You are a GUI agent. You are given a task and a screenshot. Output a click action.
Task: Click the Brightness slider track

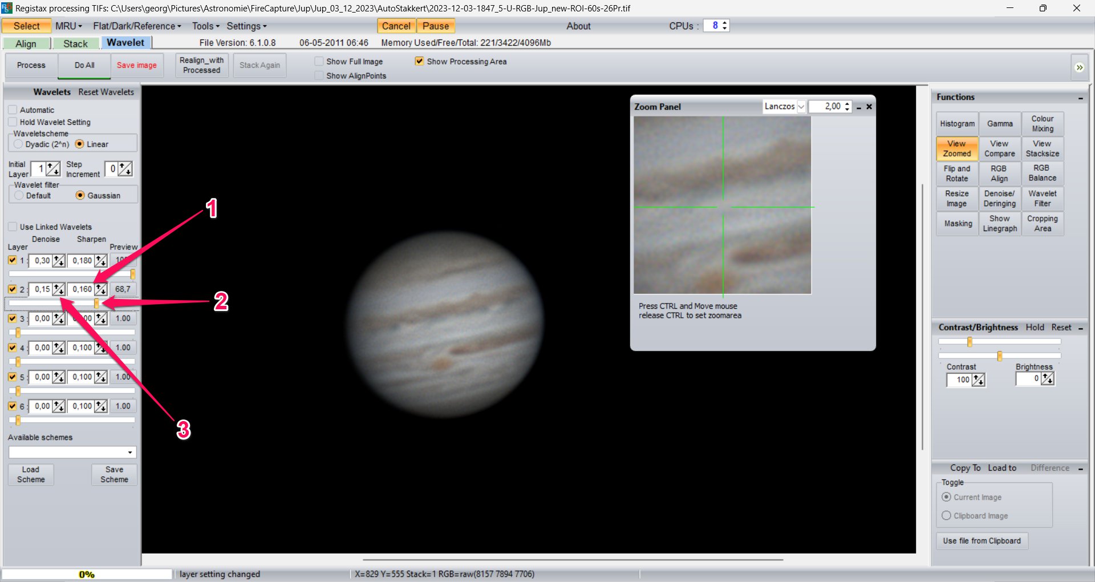[x=999, y=356]
